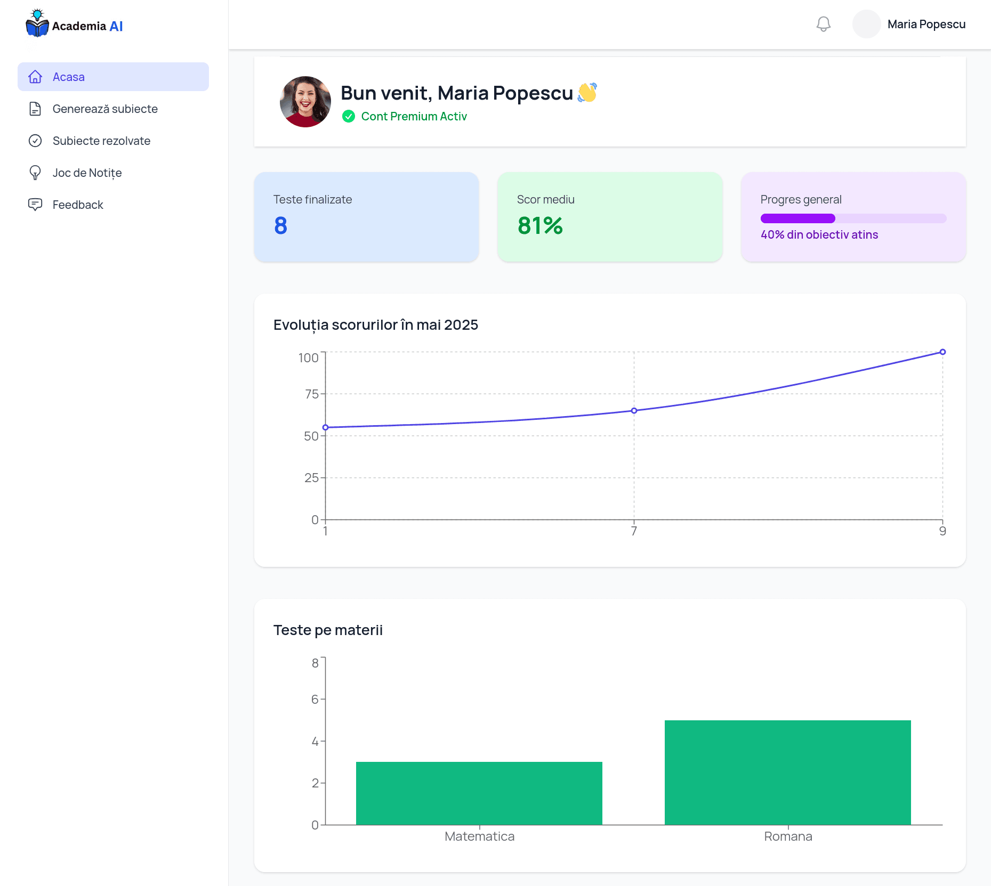The height and width of the screenshot is (886, 991).
Task: Click the Academia AI logo icon
Action: [37, 23]
